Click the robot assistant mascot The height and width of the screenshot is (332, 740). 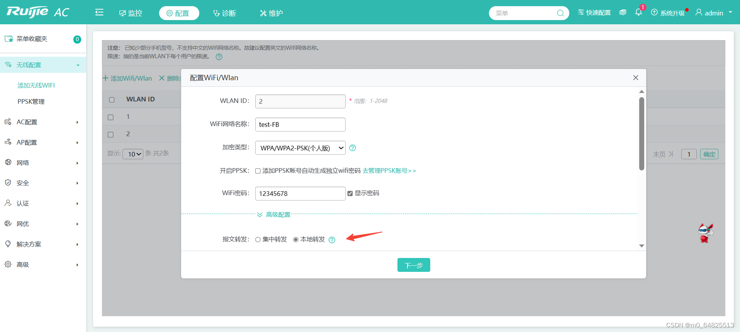point(705,233)
